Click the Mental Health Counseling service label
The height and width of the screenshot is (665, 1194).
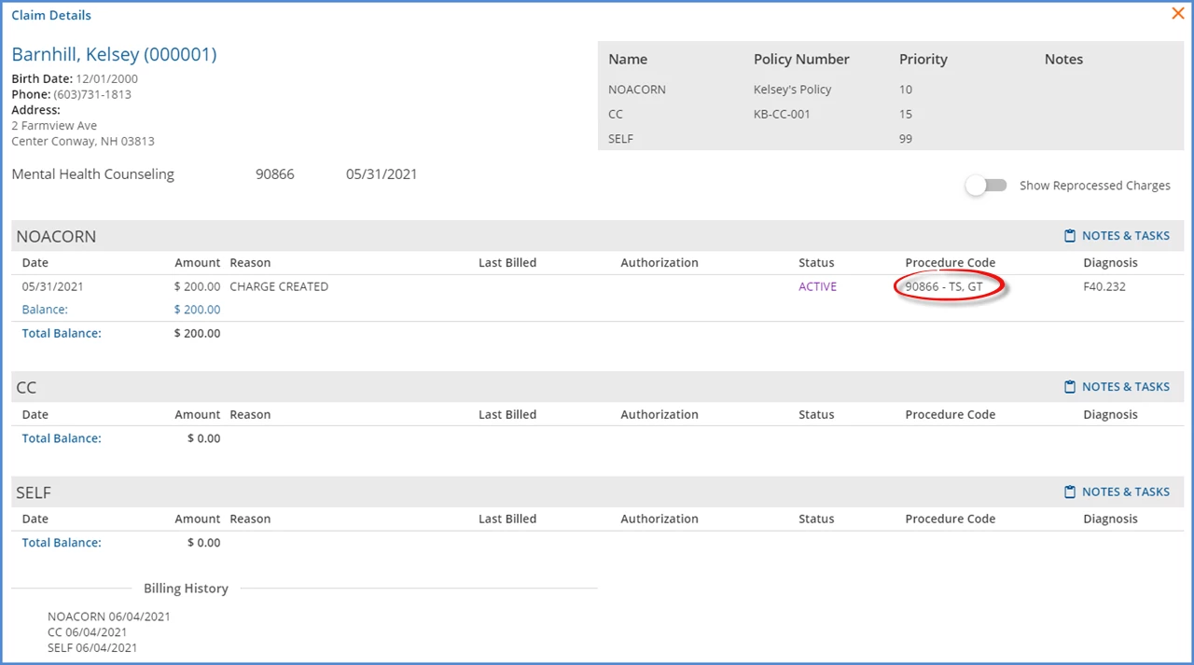click(x=93, y=174)
